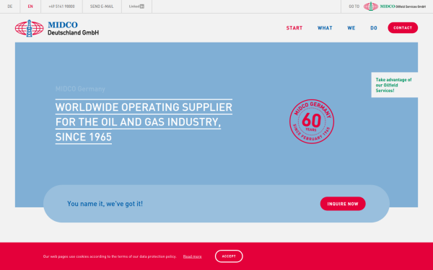Go to MIDCO Oilfield Services GmbH logo
Viewport: 433px width, 270px height.
[394, 6]
